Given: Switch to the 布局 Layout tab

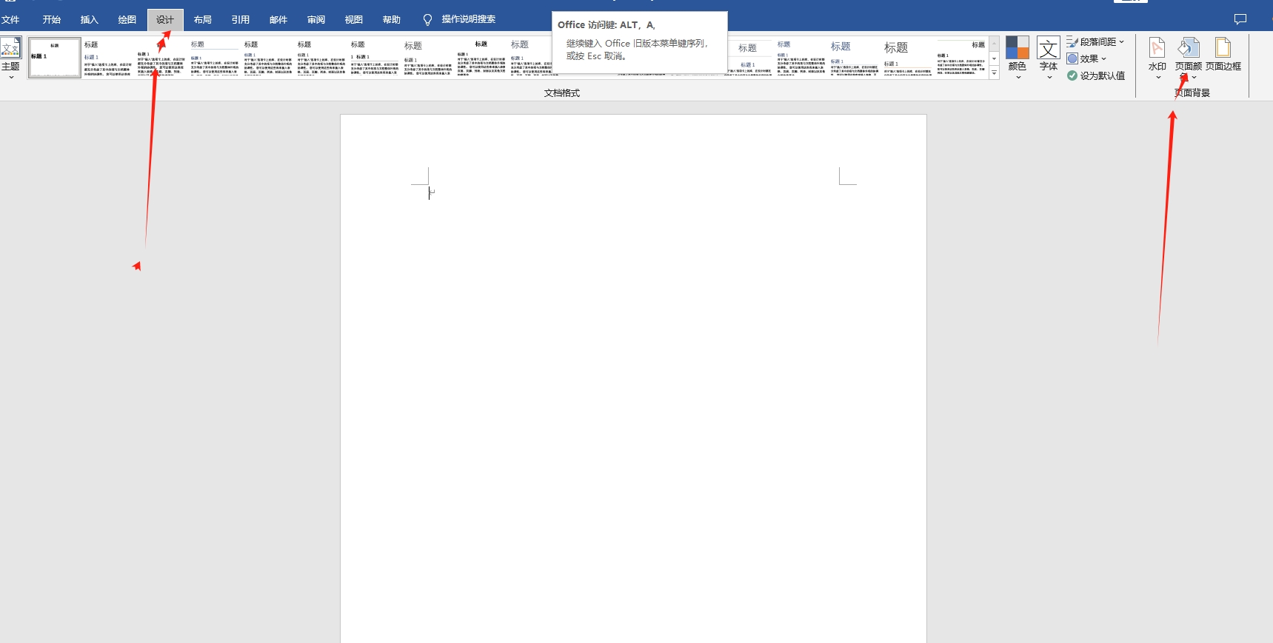Looking at the screenshot, I should point(203,20).
